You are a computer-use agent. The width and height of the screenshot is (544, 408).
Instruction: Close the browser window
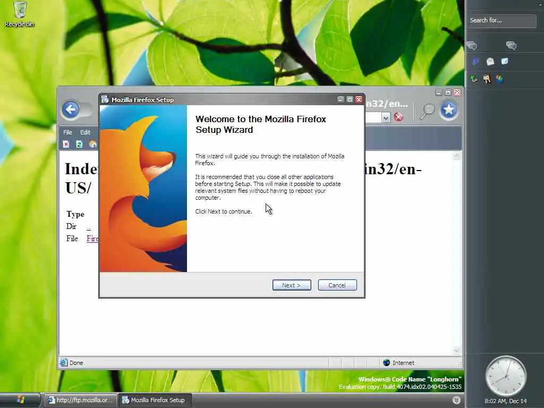pyautogui.click(x=457, y=92)
